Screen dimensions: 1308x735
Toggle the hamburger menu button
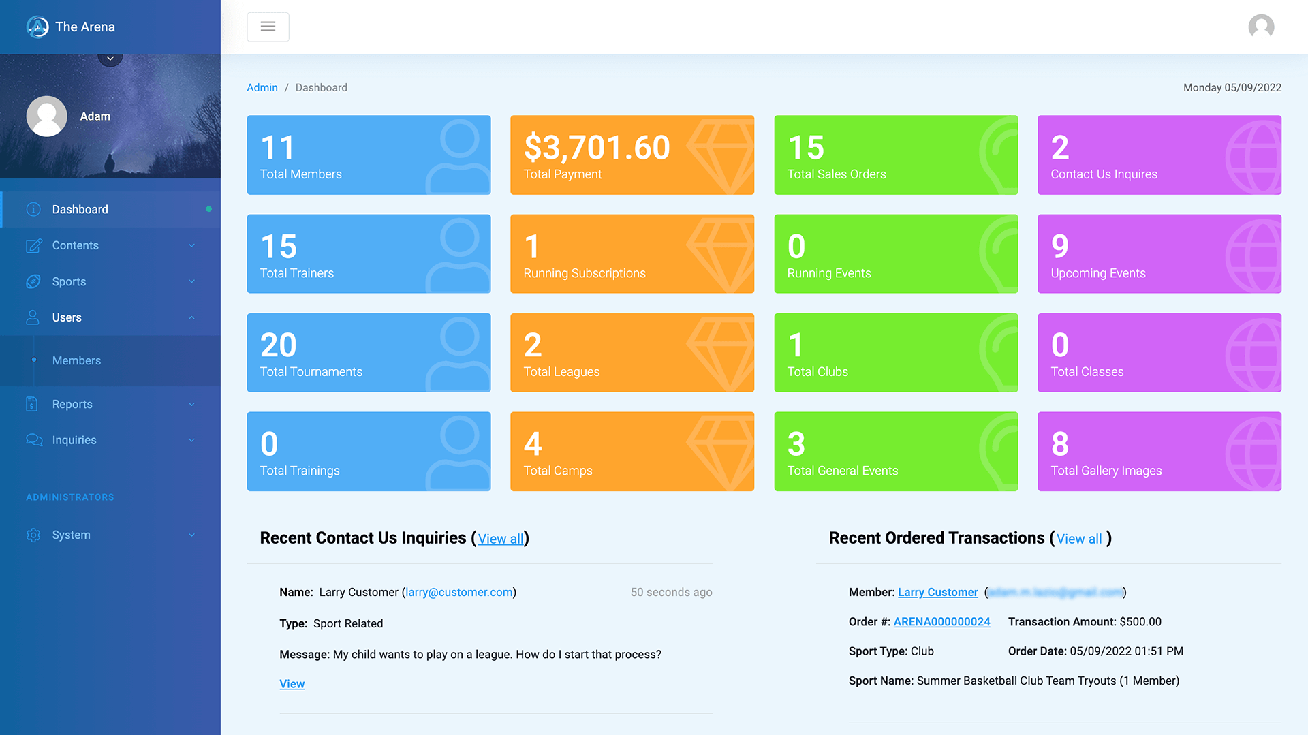click(268, 27)
